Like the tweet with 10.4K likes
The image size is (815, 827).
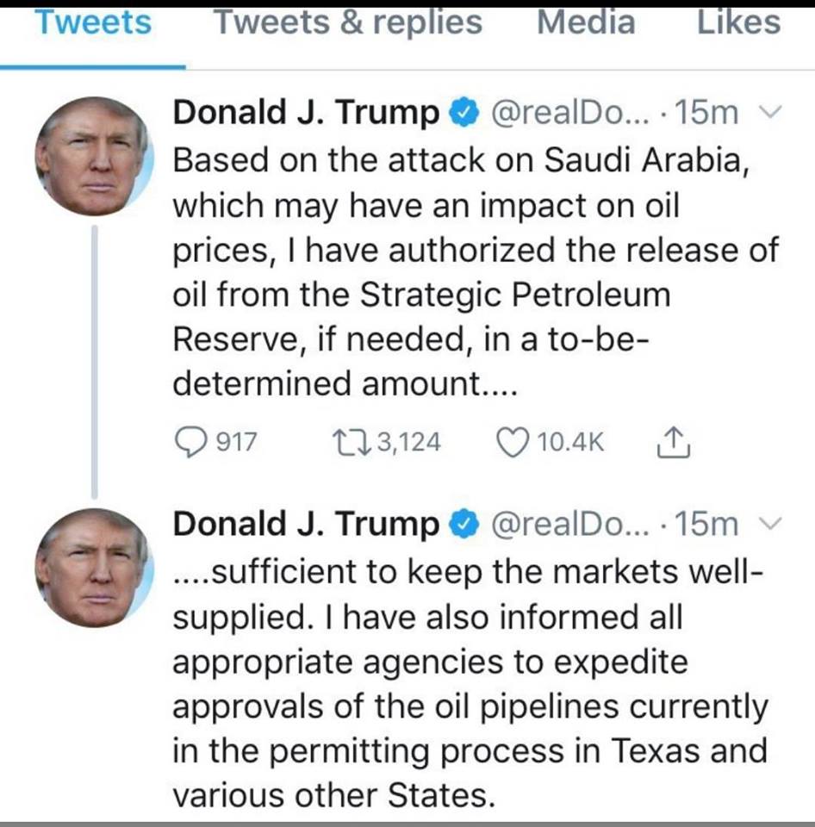point(513,442)
